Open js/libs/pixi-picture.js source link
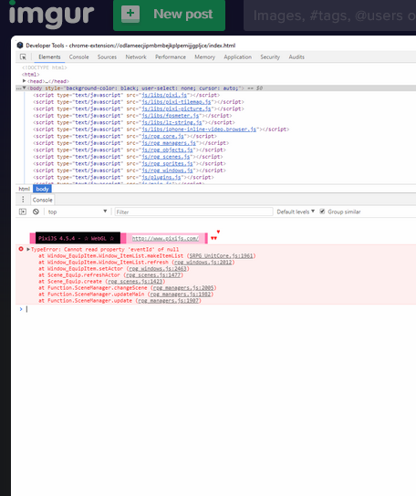Viewport: 416px width, 496px height. point(176,108)
